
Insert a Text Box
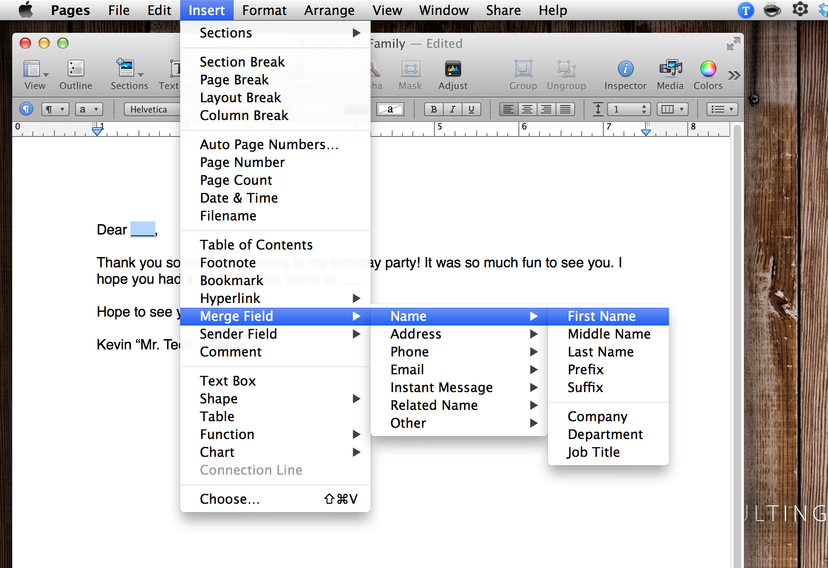coord(275,381)
